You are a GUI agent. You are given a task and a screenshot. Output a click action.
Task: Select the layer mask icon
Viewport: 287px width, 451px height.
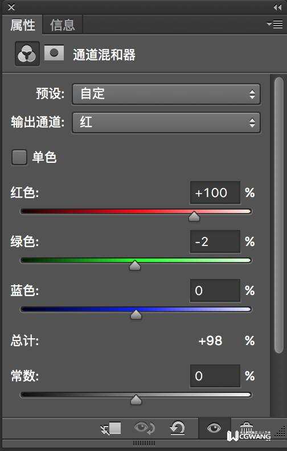(54, 53)
